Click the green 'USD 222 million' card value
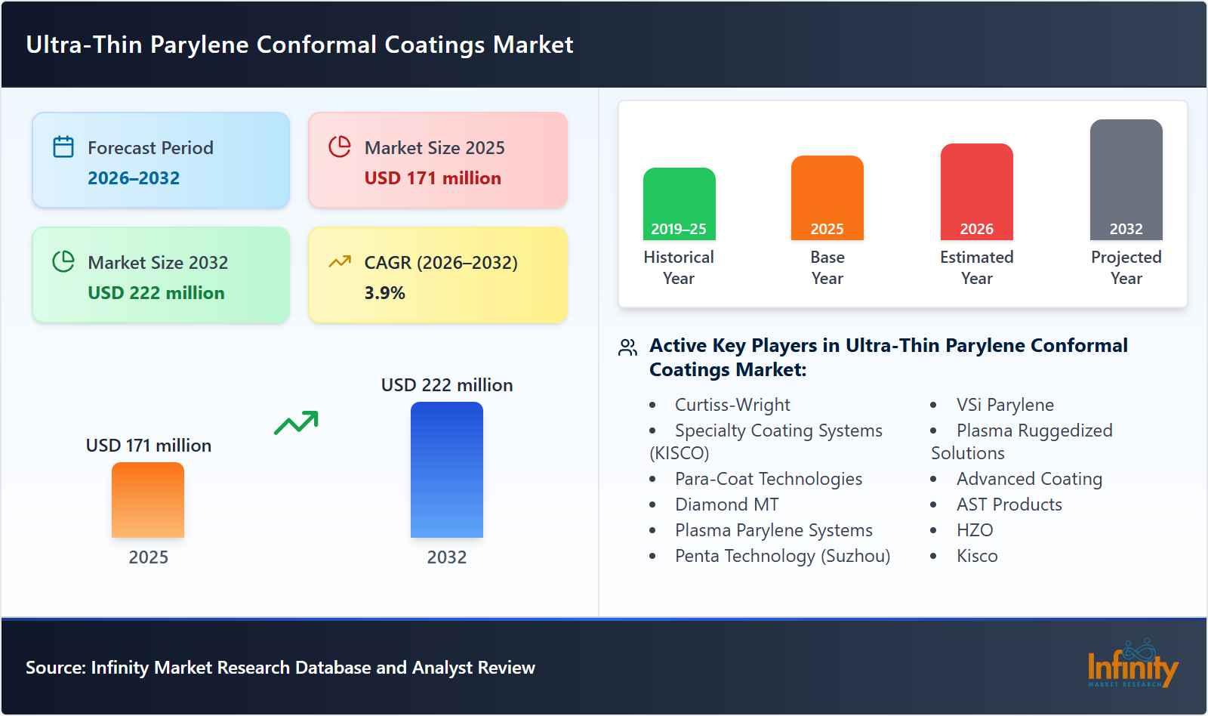This screenshot has width=1208, height=716. [x=156, y=293]
